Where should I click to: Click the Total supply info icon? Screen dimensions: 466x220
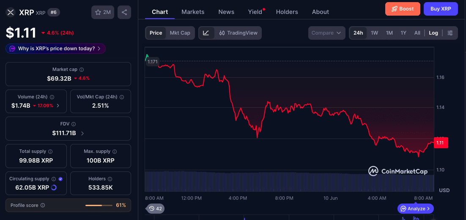coord(50,152)
